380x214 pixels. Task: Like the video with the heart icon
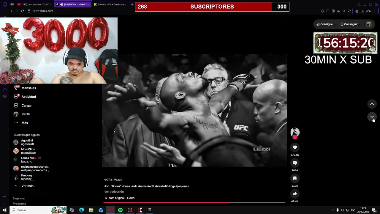pyautogui.click(x=295, y=147)
